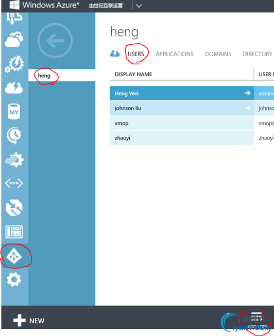The height and width of the screenshot is (336, 274).
Task: Open the Active Directory diamond sidebar icon
Action: [14, 256]
